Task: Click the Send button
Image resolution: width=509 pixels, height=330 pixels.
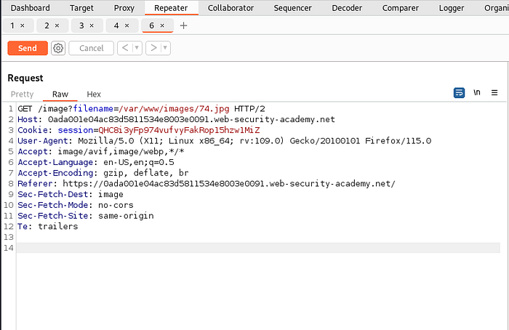Action: tap(27, 48)
